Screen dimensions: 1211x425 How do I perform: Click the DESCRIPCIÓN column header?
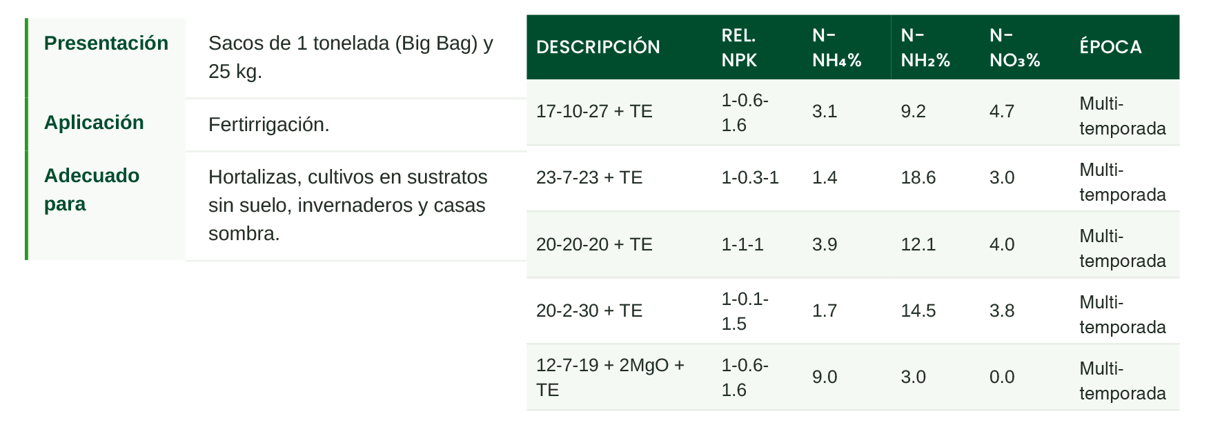coord(598,47)
